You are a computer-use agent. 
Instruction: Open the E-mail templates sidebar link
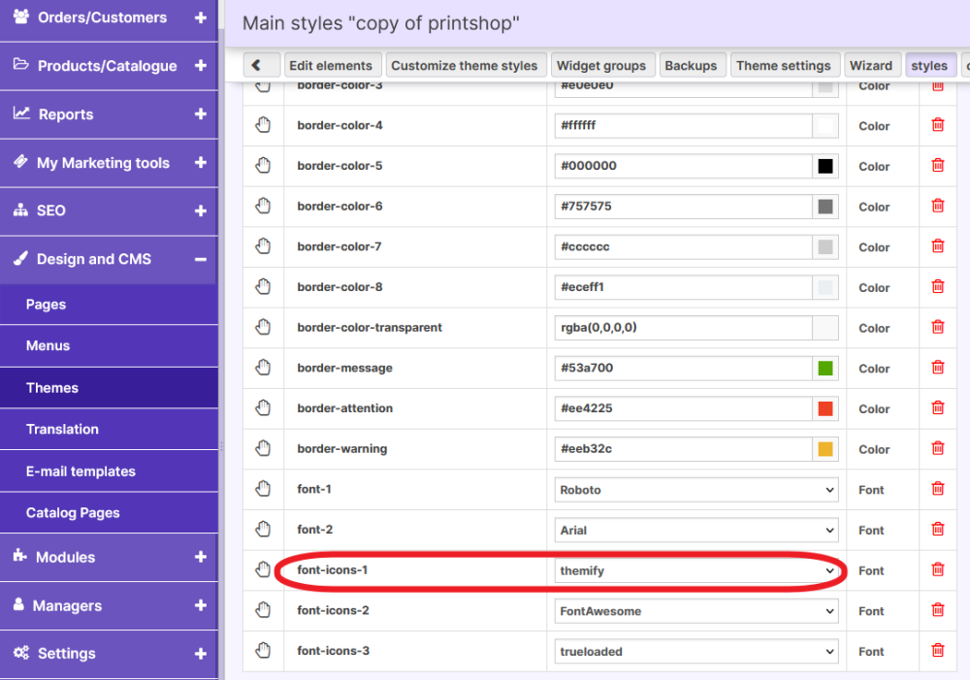coord(81,471)
